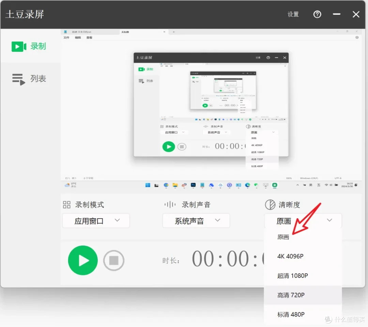Click the waveform icon beside 录制声音
The width and height of the screenshot is (368, 327).
(170, 205)
